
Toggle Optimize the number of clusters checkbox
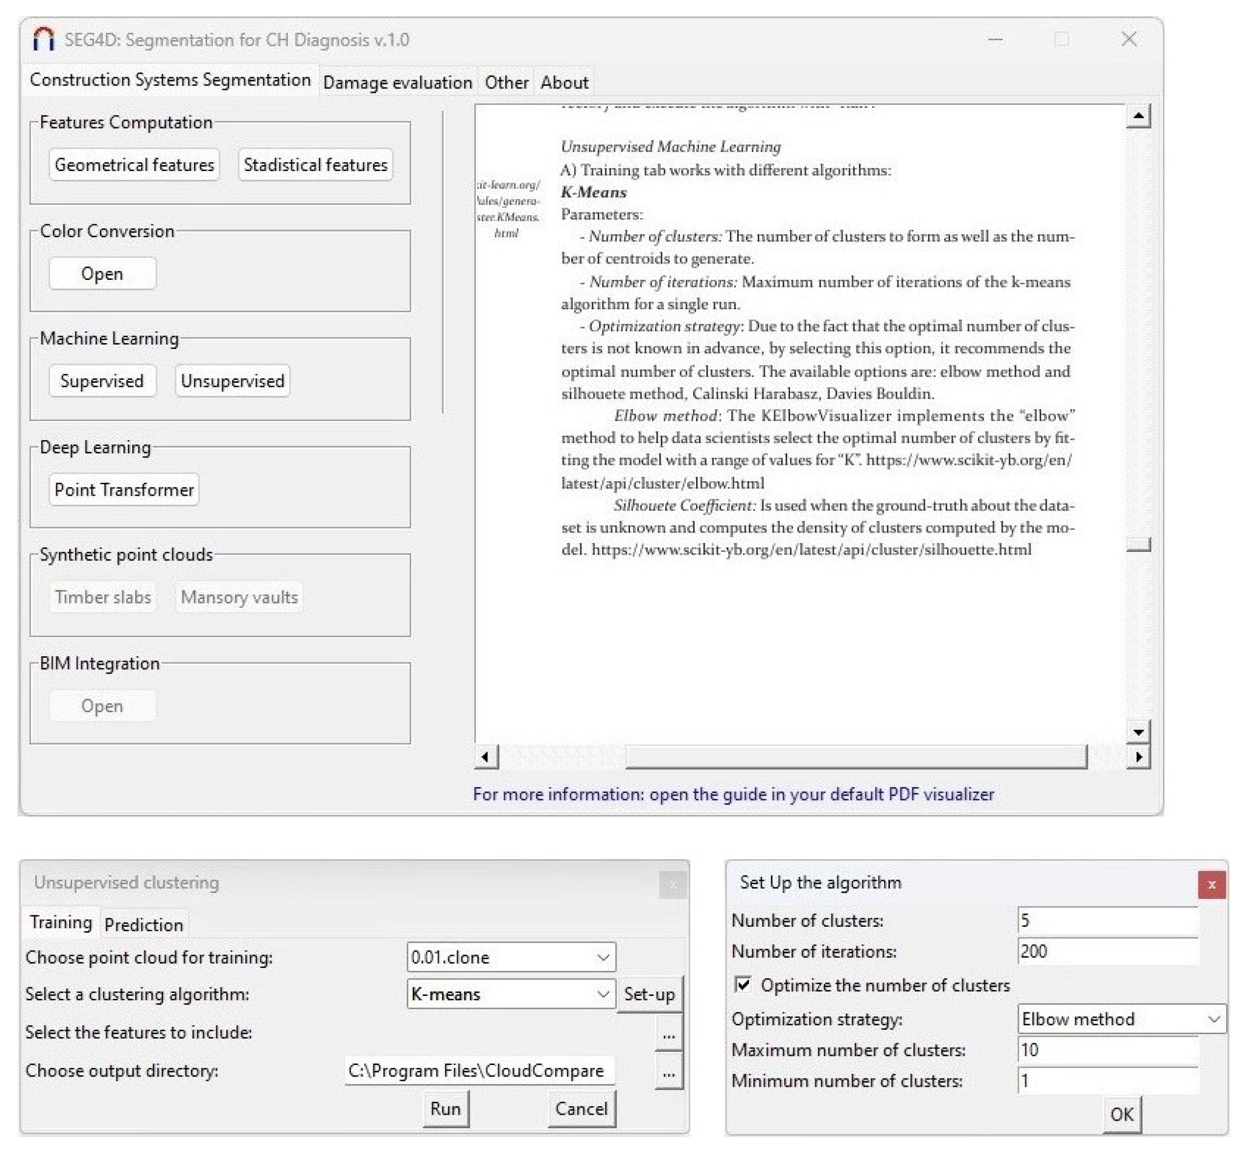click(742, 985)
